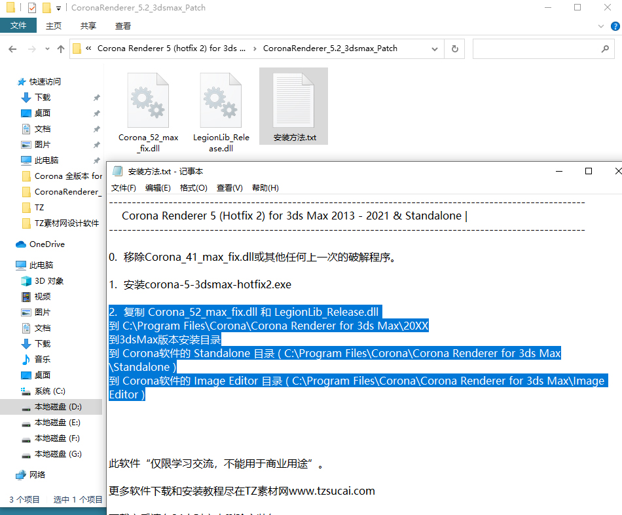Switch to the 主页 ribbon tab
Image resolution: width=622 pixels, height=515 pixels.
click(54, 26)
